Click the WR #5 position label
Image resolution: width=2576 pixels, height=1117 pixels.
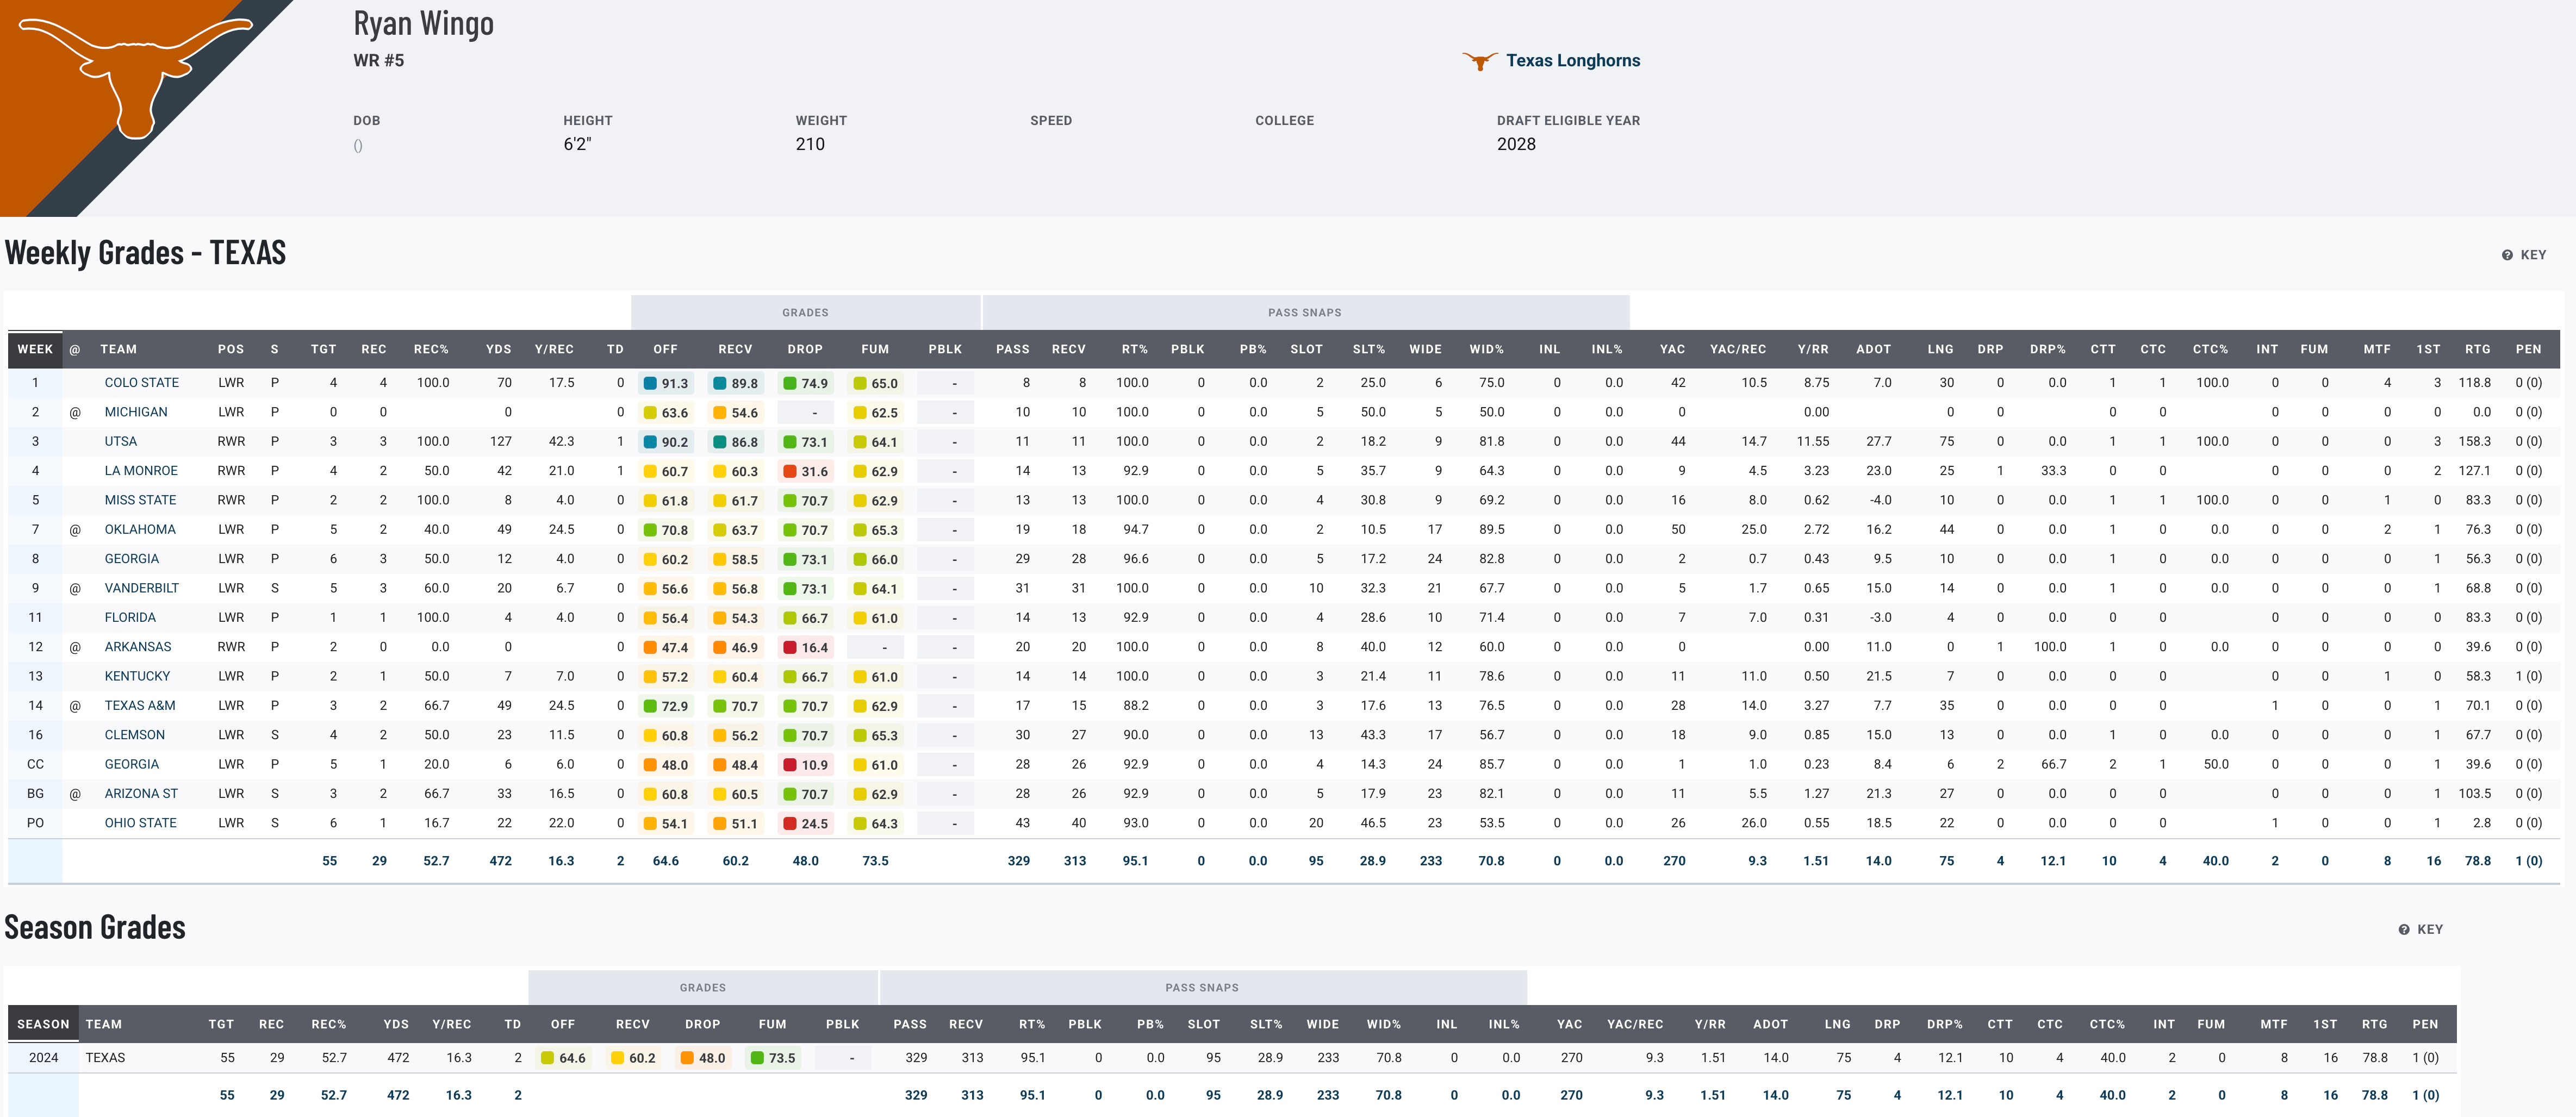click(x=379, y=60)
